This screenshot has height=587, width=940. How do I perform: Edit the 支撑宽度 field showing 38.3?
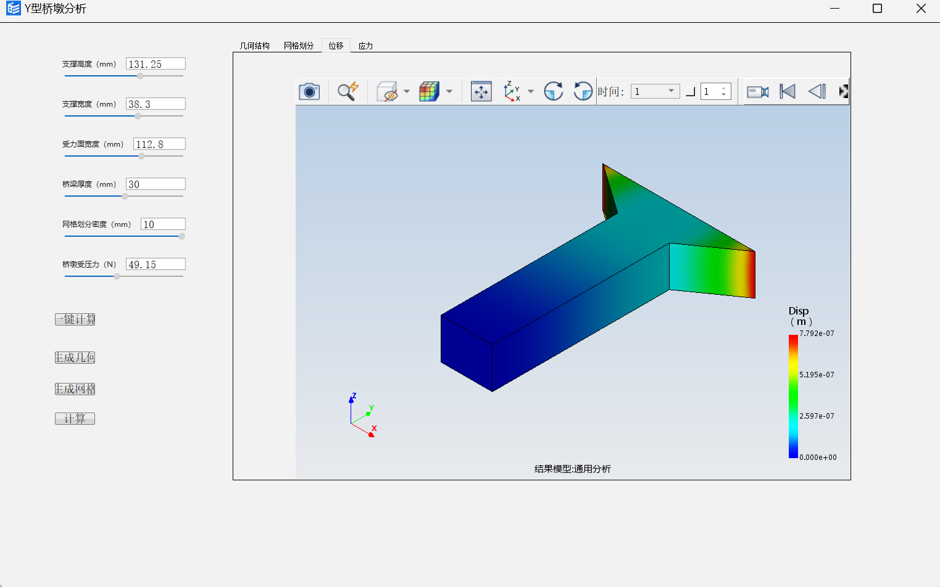(156, 104)
